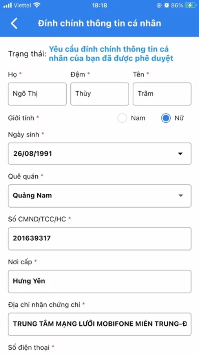Viewport: 199px width, 354px height.
Task: Tap the Ngày sinh label
Action: (24, 135)
